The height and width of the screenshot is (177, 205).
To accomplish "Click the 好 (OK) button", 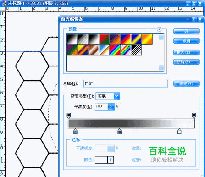I will 186,32.
